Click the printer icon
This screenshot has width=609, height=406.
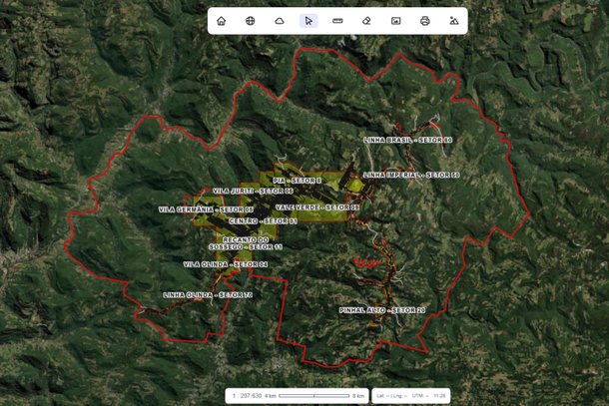(425, 21)
